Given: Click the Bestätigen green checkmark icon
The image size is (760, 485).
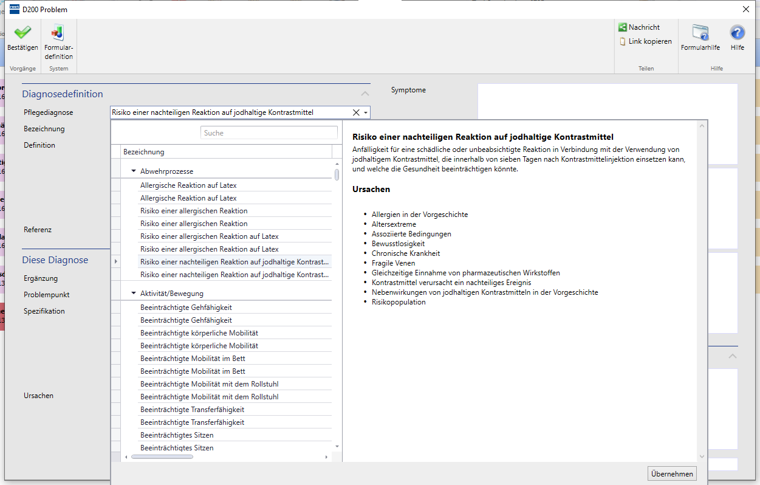Looking at the screenshot, I should coord(22,33).
